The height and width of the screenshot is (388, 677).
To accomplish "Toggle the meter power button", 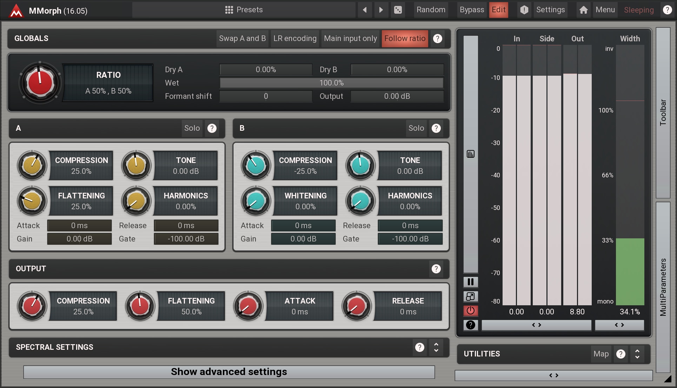I will pyautogui.click(x=471, y=311).
